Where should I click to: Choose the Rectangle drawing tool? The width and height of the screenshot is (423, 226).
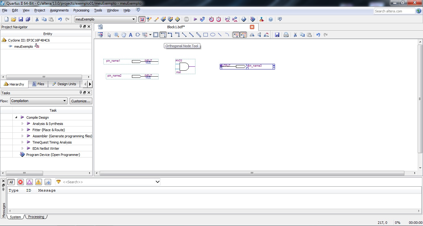pyautogui.click(x=206, y=35)
